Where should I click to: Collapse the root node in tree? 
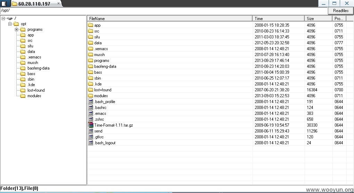[3, 18]
